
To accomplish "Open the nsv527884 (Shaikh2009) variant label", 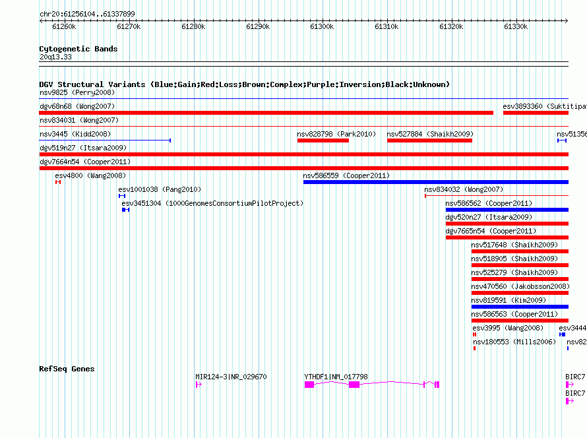I will tap(430, 134).
